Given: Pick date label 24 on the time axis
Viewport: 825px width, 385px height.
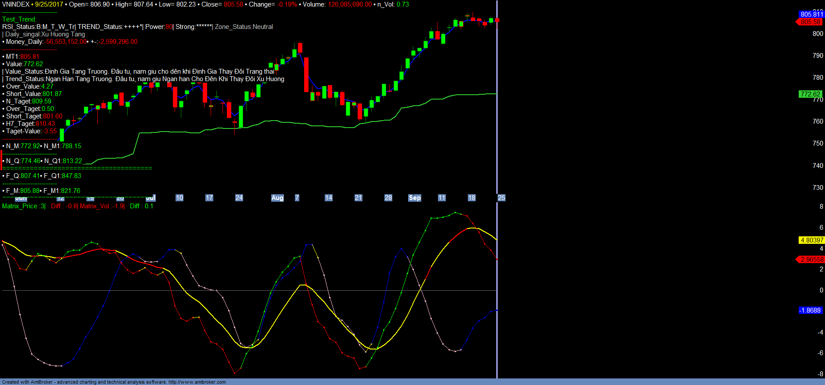Looking at the screenshot, I should [239, 198].
